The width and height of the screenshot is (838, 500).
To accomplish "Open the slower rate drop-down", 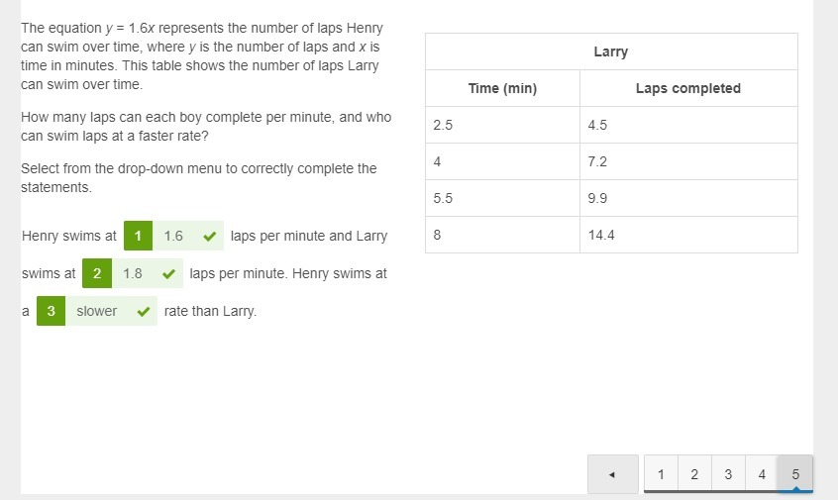I will click(x=111, y=311).
